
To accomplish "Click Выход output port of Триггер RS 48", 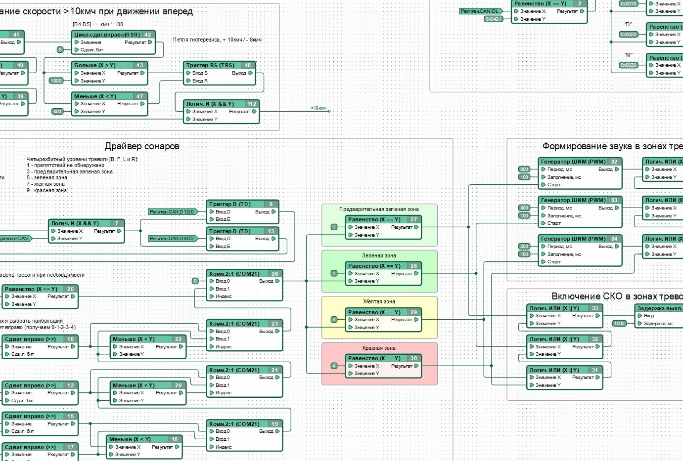I will 250,73.
